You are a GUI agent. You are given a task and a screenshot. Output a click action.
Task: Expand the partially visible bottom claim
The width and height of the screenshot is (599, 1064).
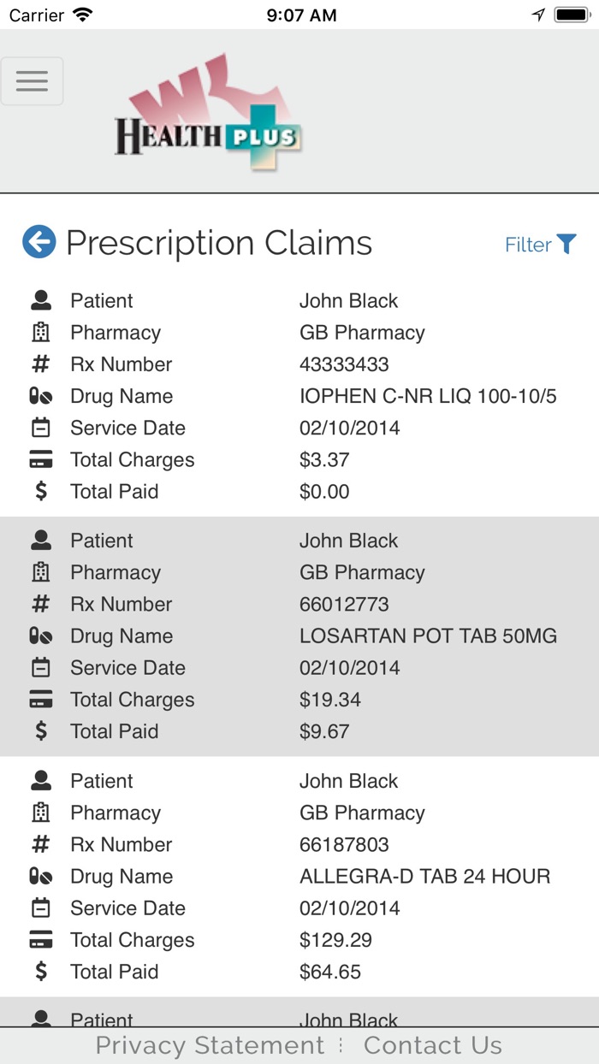299,1018
